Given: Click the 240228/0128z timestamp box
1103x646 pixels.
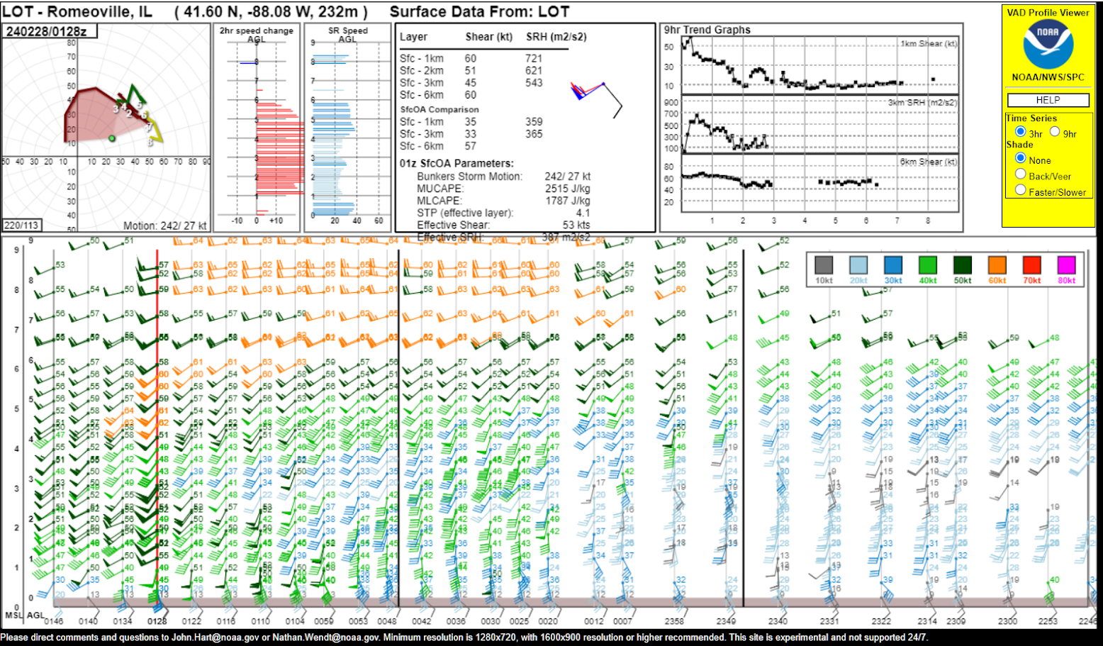Looking at the screenshot, I should (x=50, y=31).
